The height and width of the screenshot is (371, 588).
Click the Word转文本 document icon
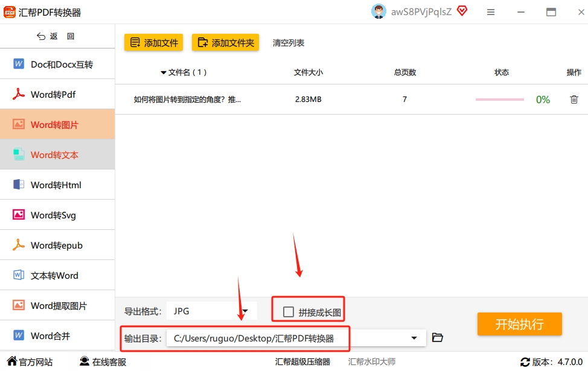tap(18, 154)
